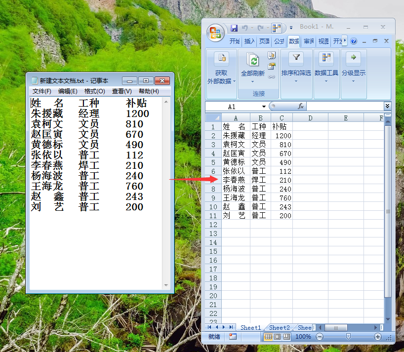Click Notepad scroll up arrow
404x352 pixels.
166,102
